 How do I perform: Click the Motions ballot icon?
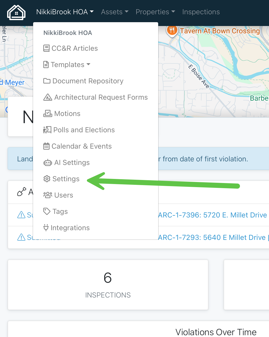point(48,113)
